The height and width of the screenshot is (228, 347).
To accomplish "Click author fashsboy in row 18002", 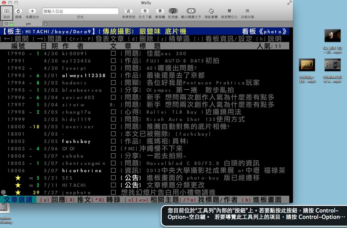I will click(x=76, y=141).
